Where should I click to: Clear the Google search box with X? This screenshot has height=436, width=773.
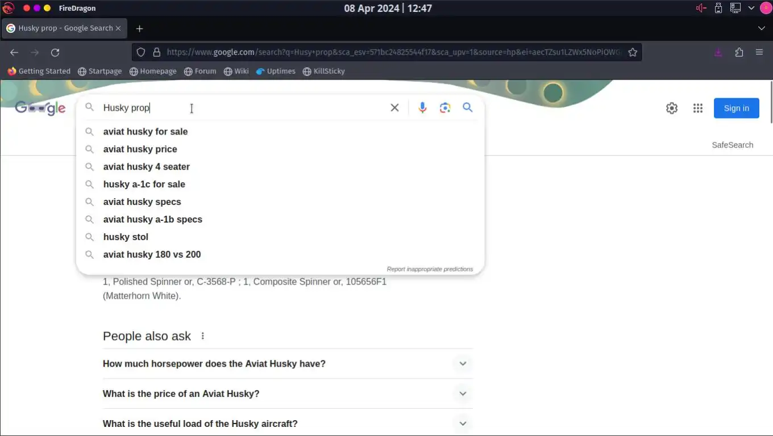394,108
